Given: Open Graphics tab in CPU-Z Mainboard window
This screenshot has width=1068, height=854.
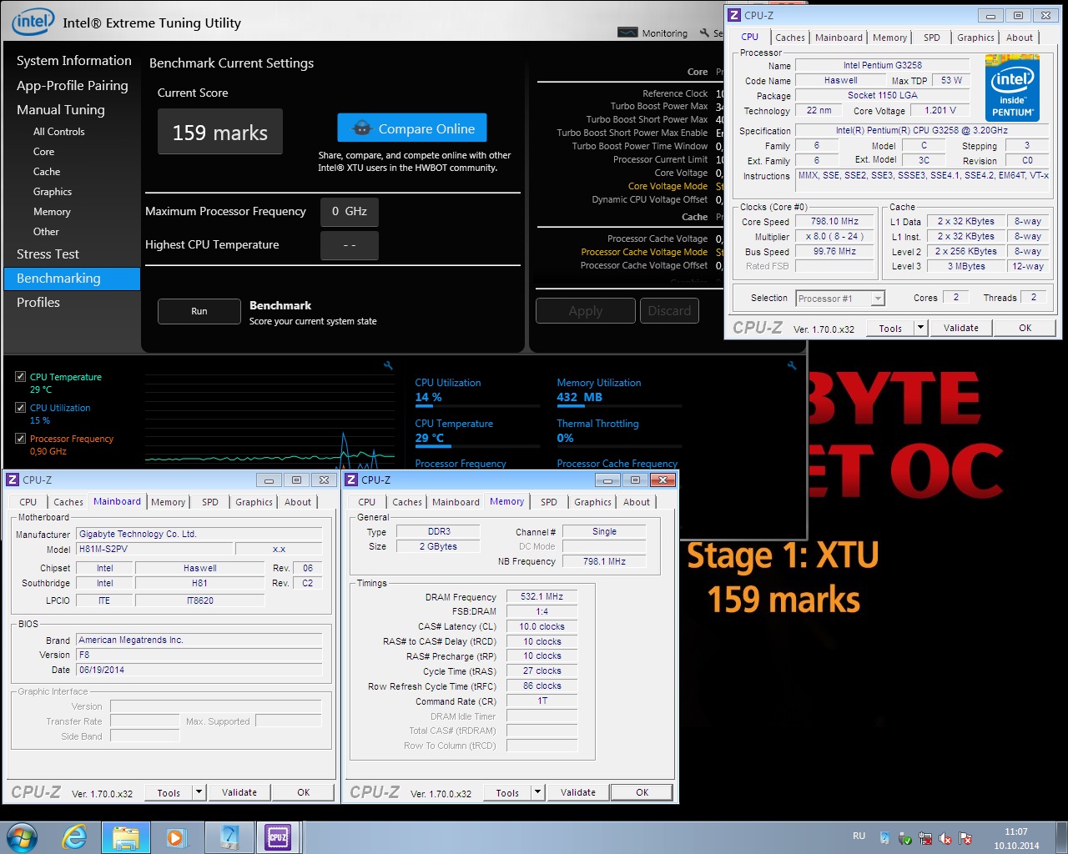Looking at the screenshot, I should tap(254, 502).
